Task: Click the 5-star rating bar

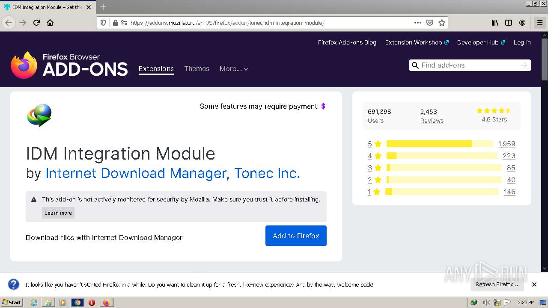Action: coord(440,144)
